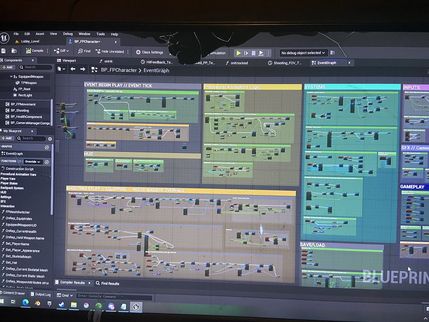The height and width of the screenshot is (322, 429).
Task: Switch to the onHit function tab
Action: (106, 61)
